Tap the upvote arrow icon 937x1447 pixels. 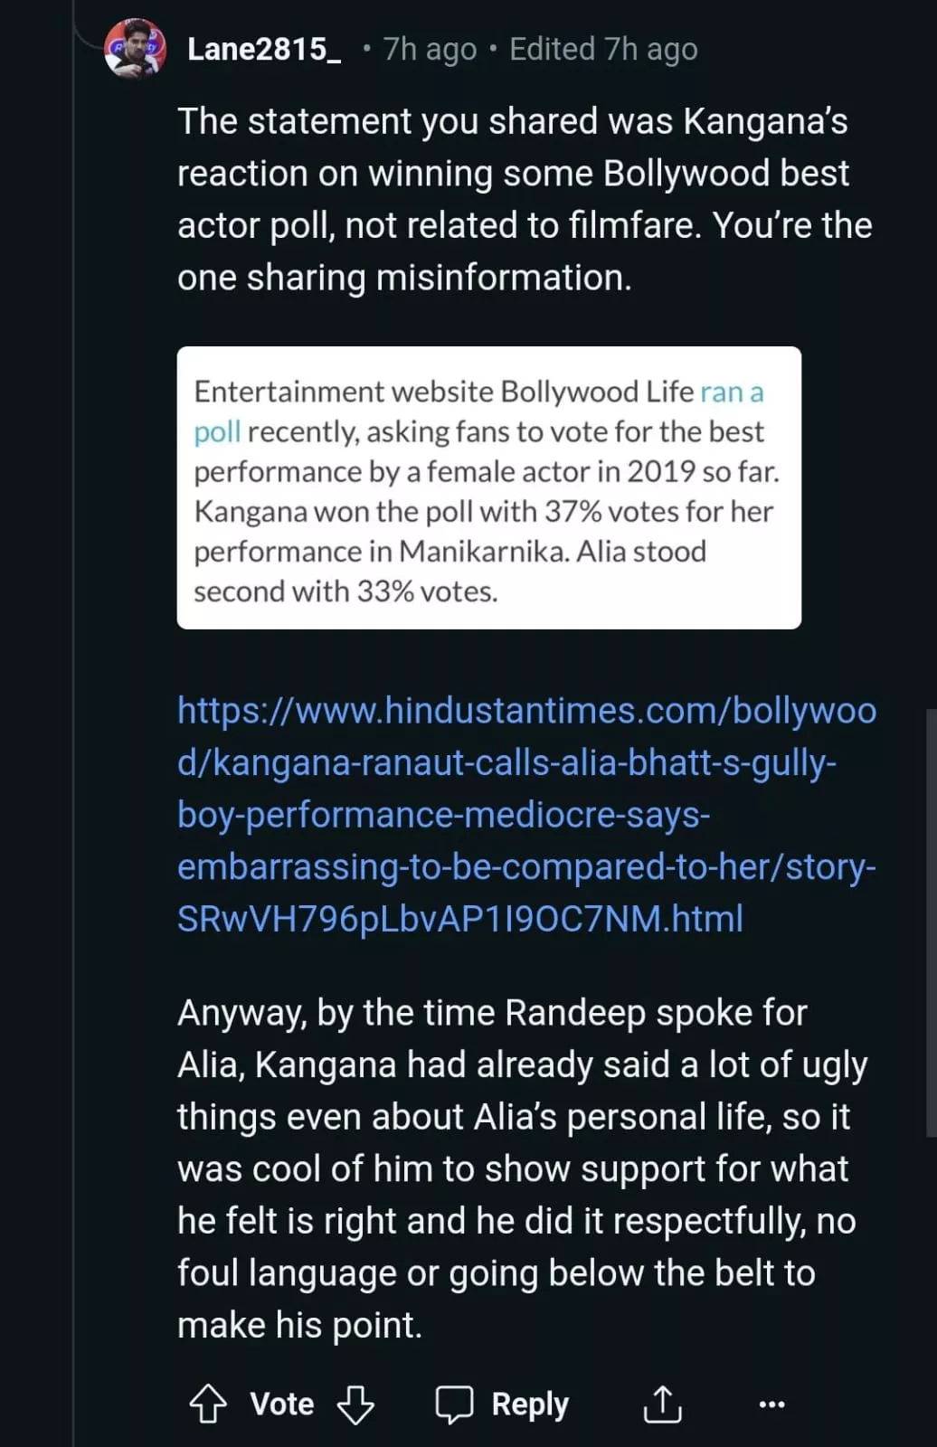(x=208, y=1404)
